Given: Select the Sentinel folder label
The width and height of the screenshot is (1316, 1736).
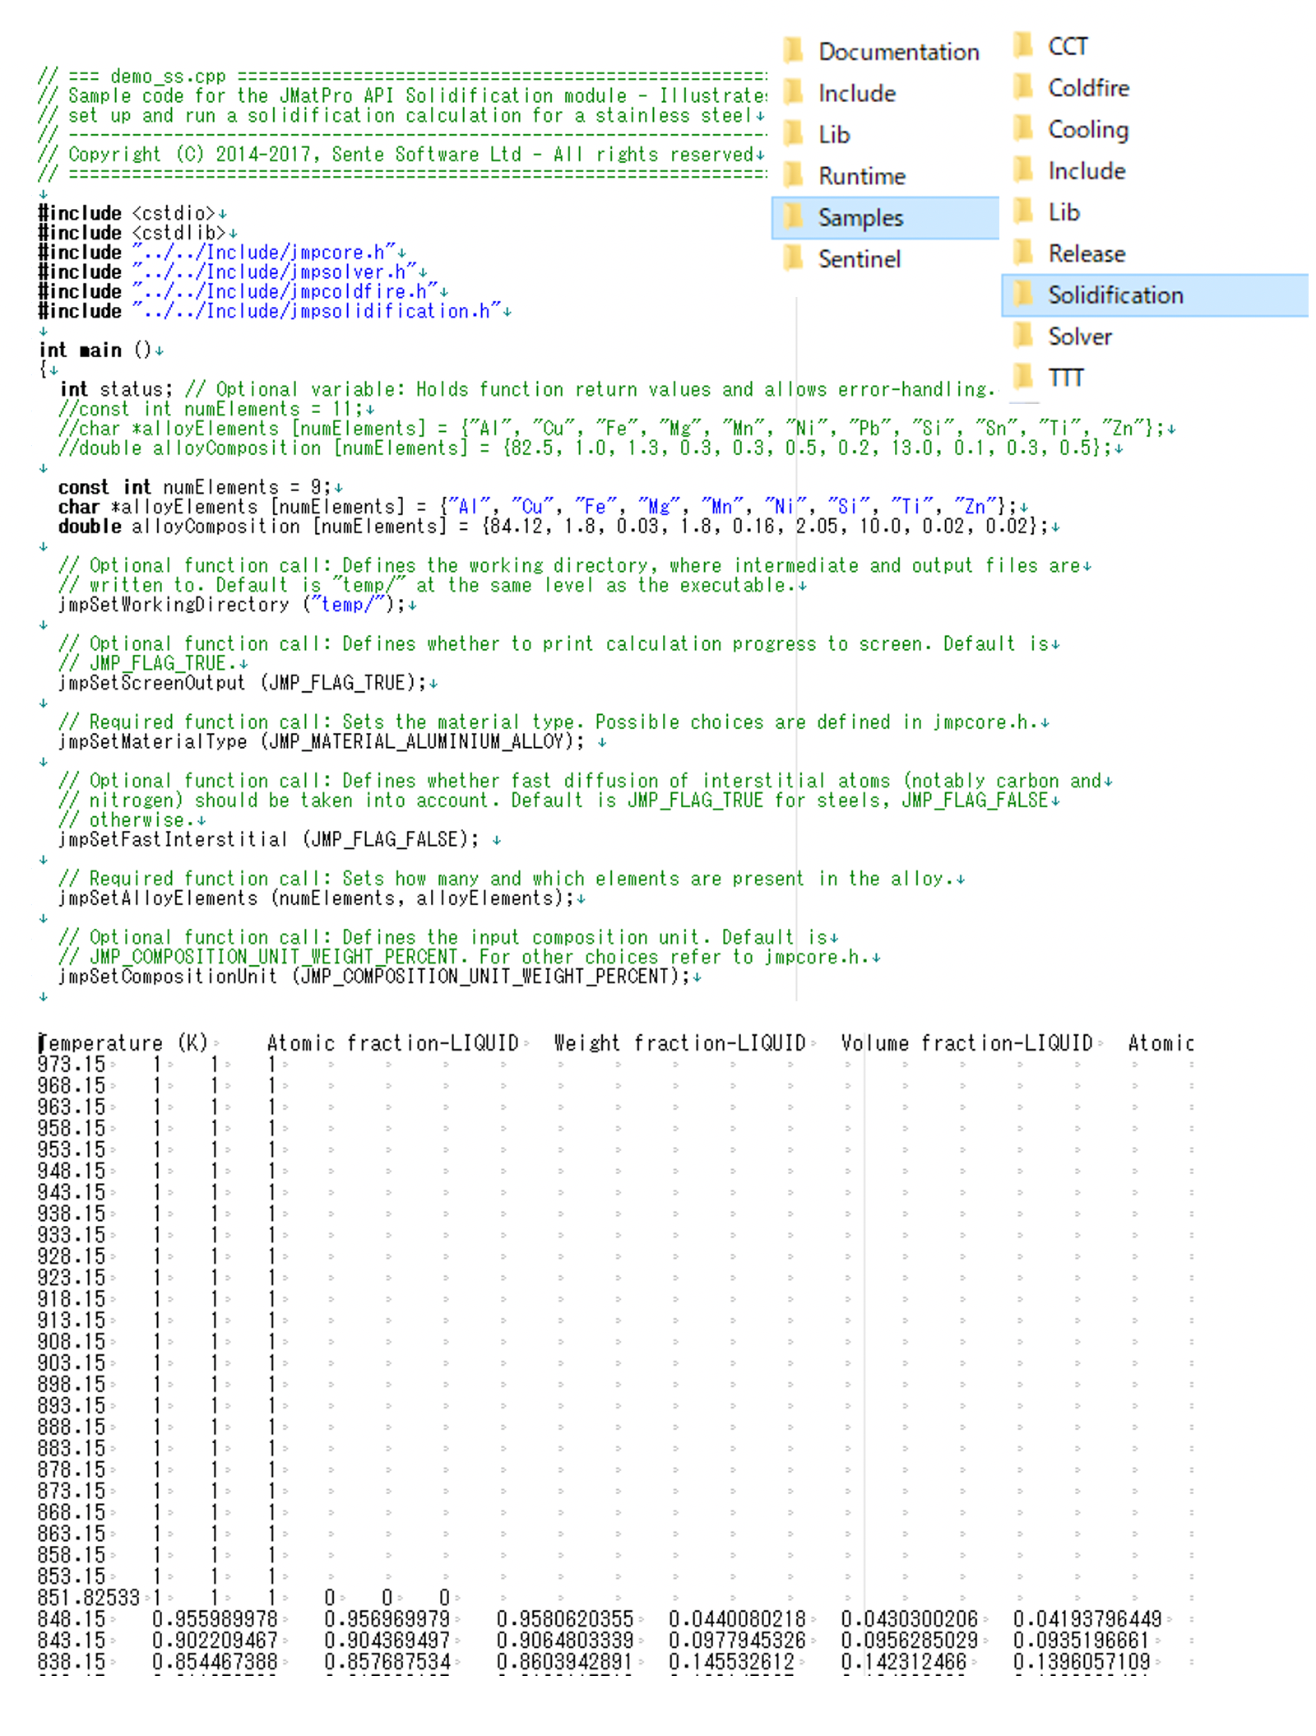Looking at the screenshot, I should (x=859, y=259).
